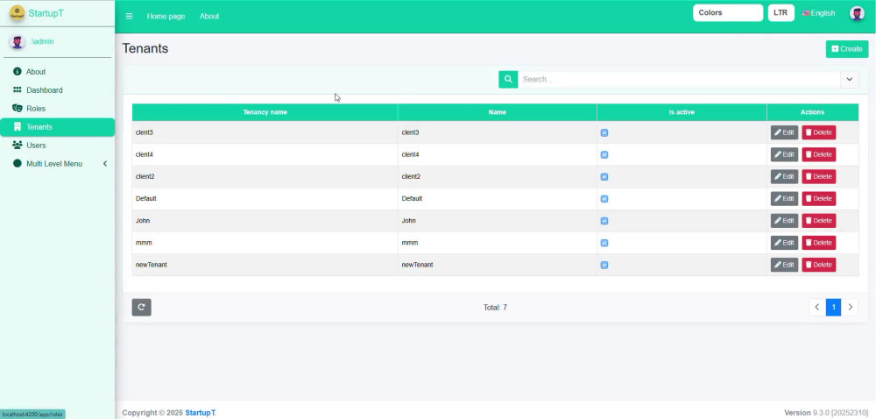Open the user avatar in top bar
876x419 pixels.
pos(857,13)
